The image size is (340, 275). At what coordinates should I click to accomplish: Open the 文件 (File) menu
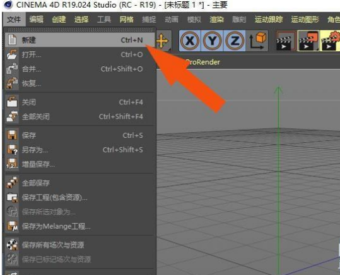click(x=14, y=20)
